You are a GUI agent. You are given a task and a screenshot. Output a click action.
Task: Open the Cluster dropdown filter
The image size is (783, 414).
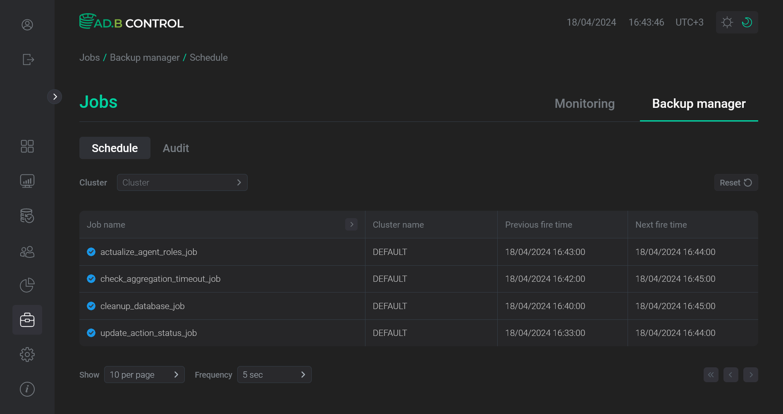click(x=182, y=182)
